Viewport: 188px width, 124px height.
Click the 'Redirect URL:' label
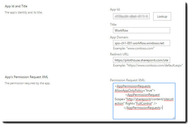[120, 54]
